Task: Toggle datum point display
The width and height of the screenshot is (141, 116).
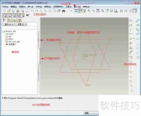Action: (x=13, y=15)
